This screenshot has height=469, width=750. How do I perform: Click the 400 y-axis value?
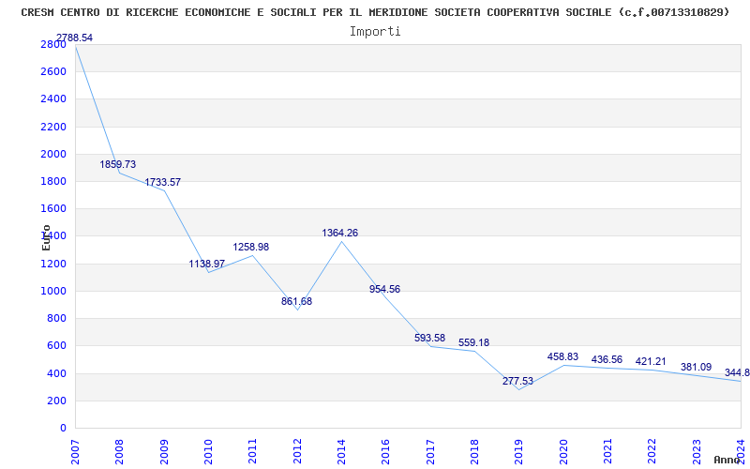[58, 373]
